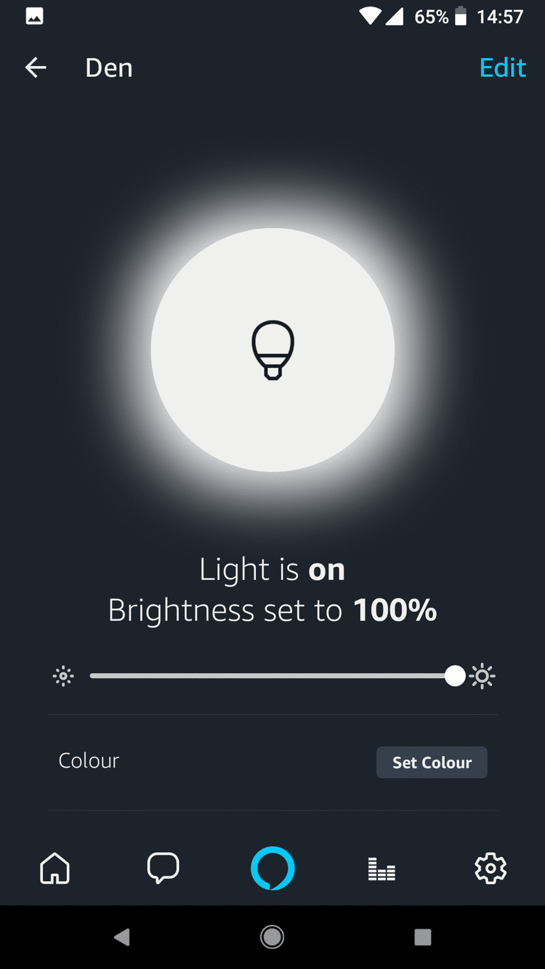Open the Communicate speech bubble icon
This screenshot has height=969, width=545.
[x=163, y=868]
